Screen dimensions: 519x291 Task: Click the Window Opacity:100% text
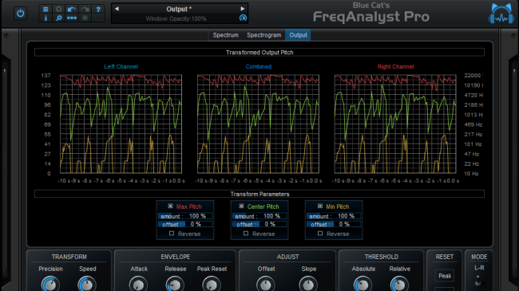click(x=176, y=19)
